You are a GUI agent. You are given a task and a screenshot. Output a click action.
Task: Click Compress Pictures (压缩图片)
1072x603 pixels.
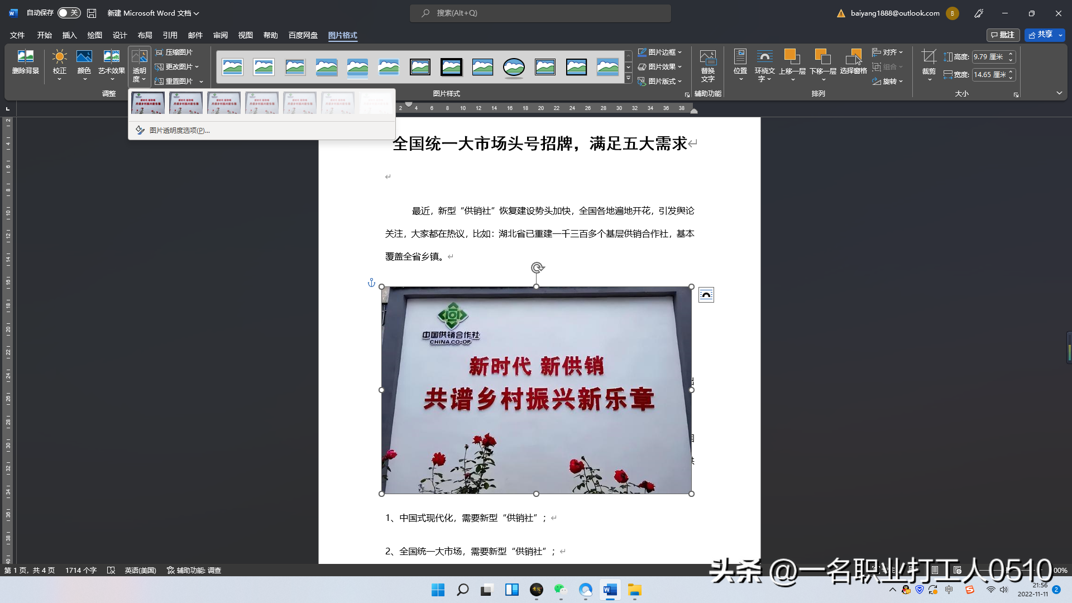pyautogui.click(x=174, y=52)
